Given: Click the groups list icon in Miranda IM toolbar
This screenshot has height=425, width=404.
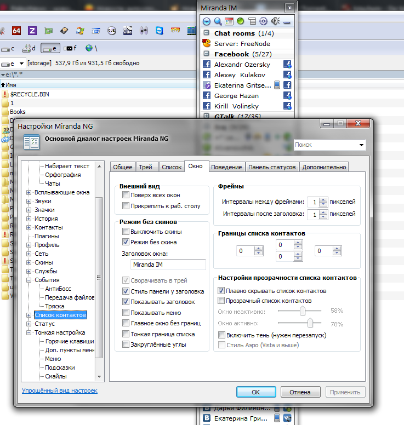Looking at the screenshot, I should pos(252,21).
